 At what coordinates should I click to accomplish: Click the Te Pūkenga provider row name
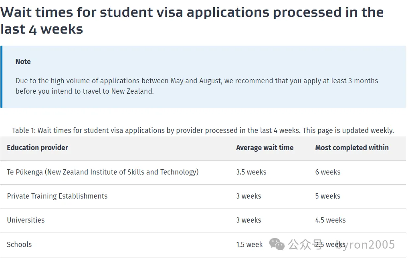[x=103, y=172]
